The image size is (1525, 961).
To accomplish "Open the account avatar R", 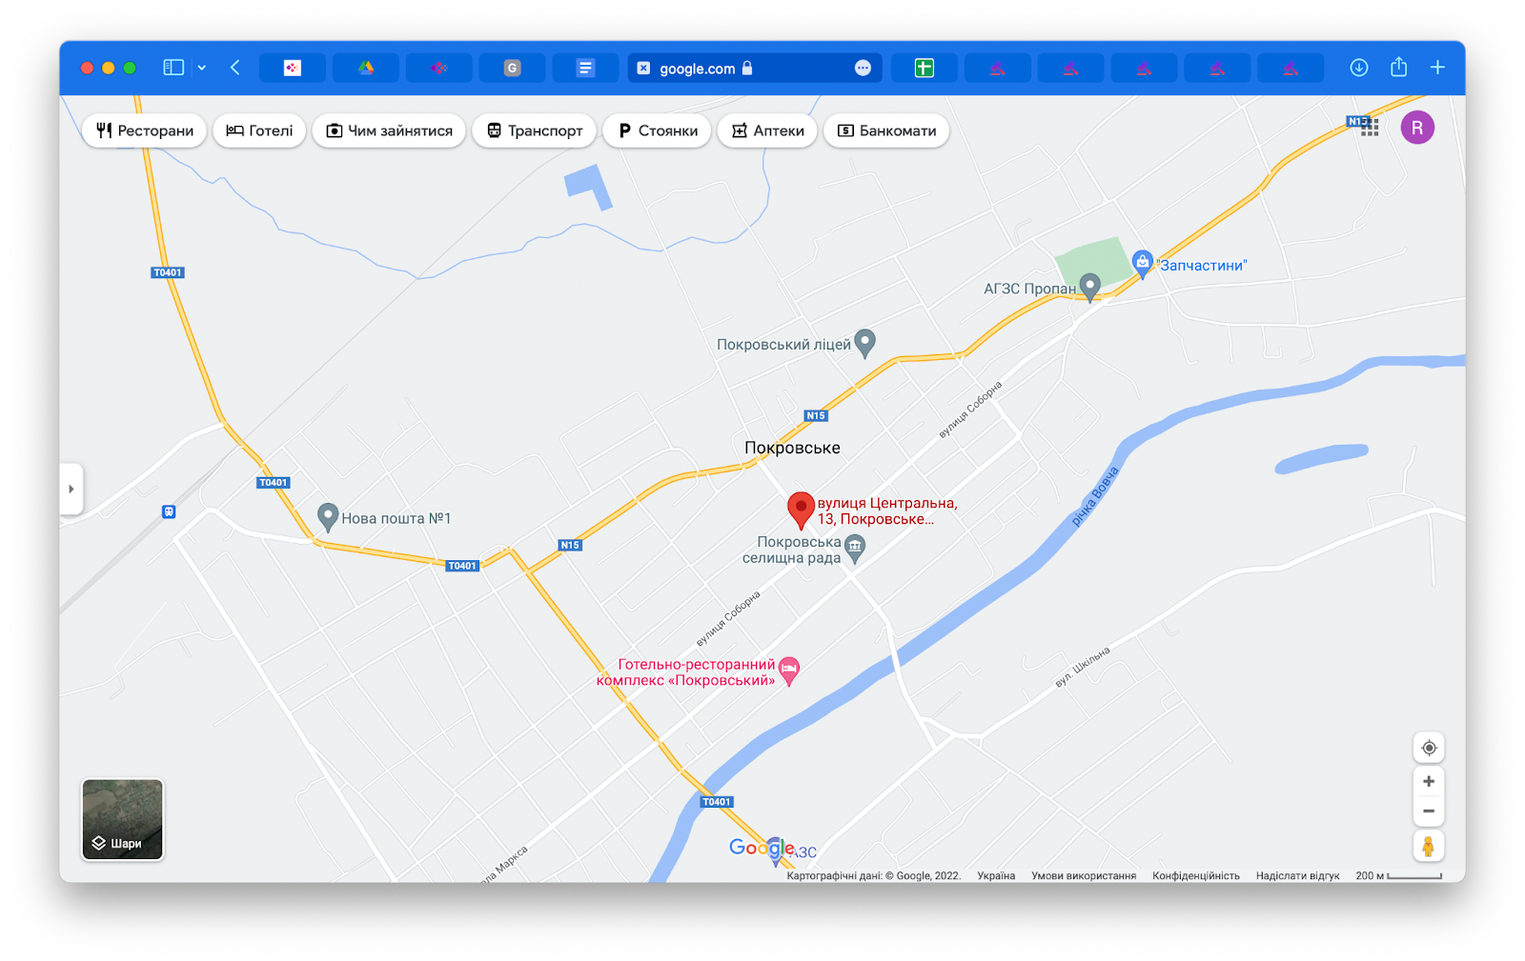I will click(x=1417, y=128).
